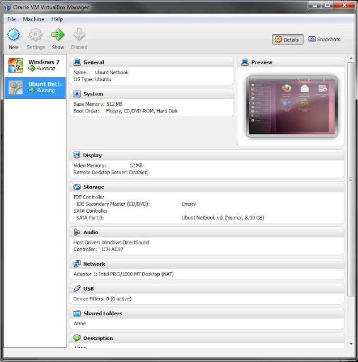Screen dimensions: 358x362
Task: Click Remote Desktop Server Disabled text
Action: pos(110,172)
